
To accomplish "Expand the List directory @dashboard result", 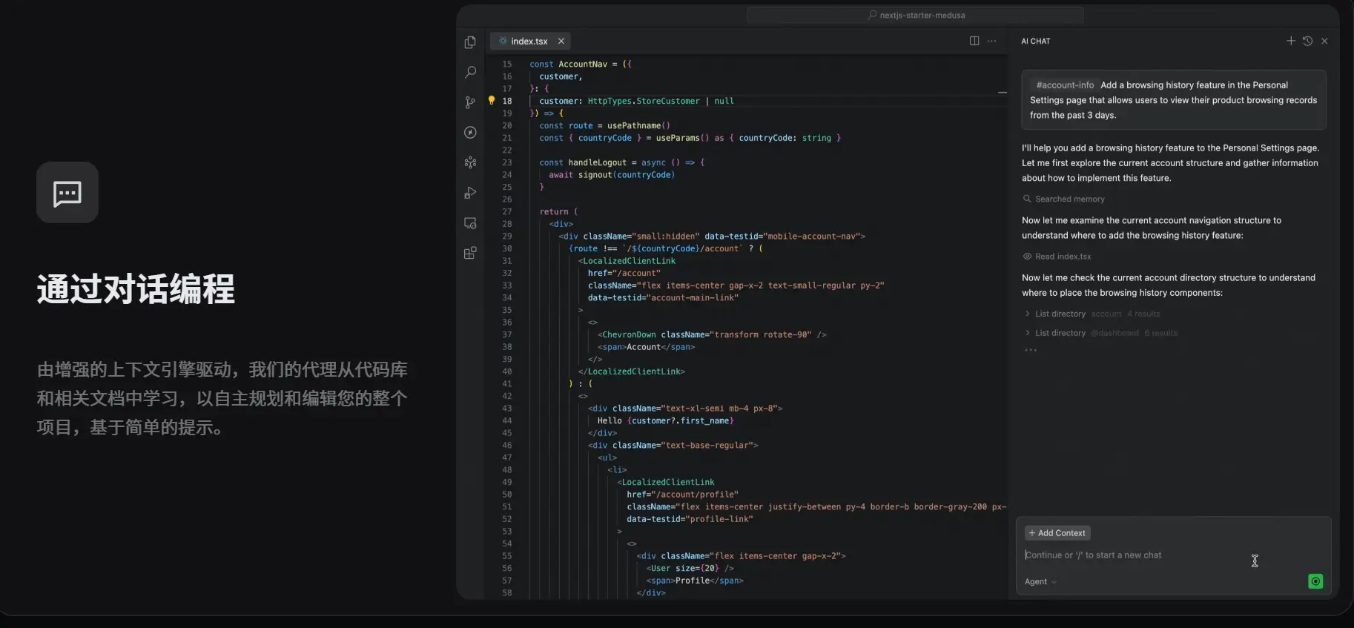I will coord(1060,333).
